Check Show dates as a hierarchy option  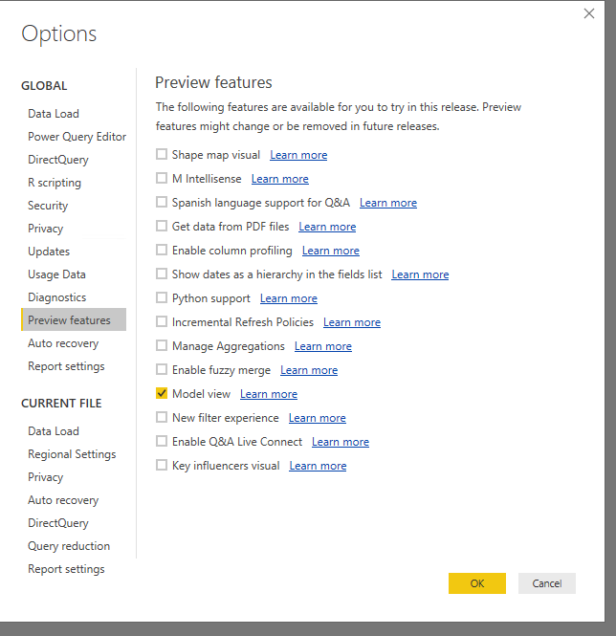click(x=162, y=274)
